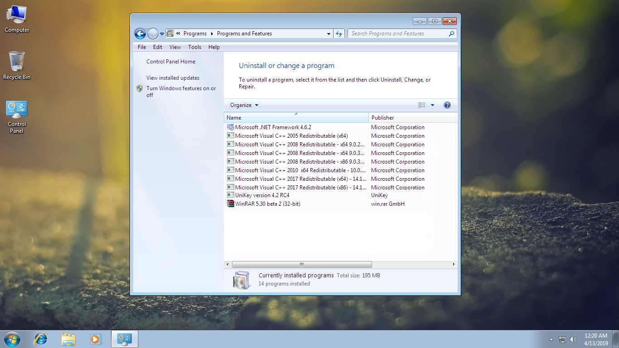619x348 pixels.
Task: Click the magnifier search icon
Action: (451, 34)
